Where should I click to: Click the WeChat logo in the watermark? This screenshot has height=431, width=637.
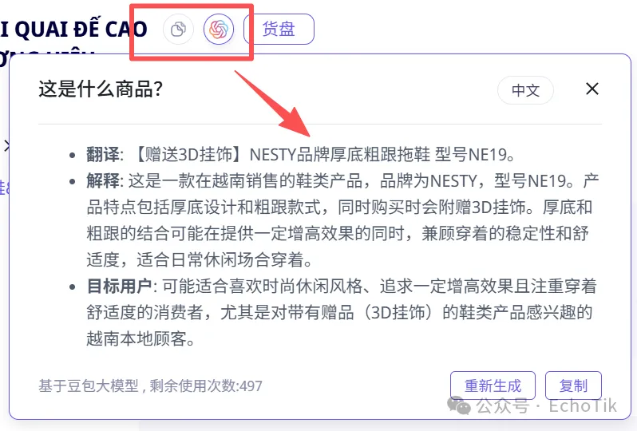click(459, 405)
